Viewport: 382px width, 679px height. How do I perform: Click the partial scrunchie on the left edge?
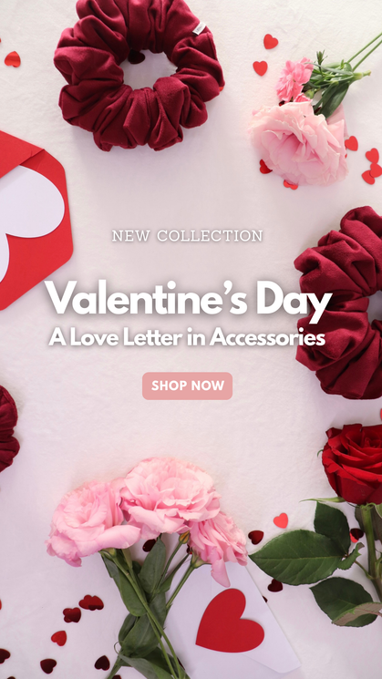coord(8,428)
